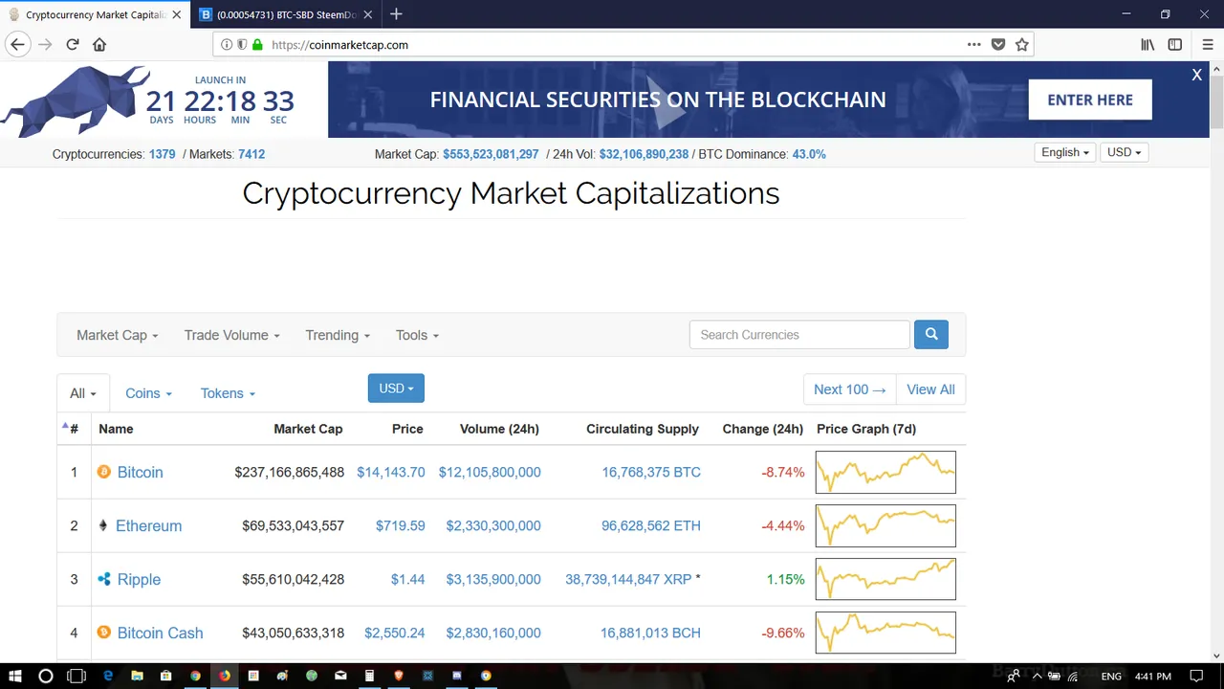
Task: Click the blue search magnifier button
Action: (931, 334)
